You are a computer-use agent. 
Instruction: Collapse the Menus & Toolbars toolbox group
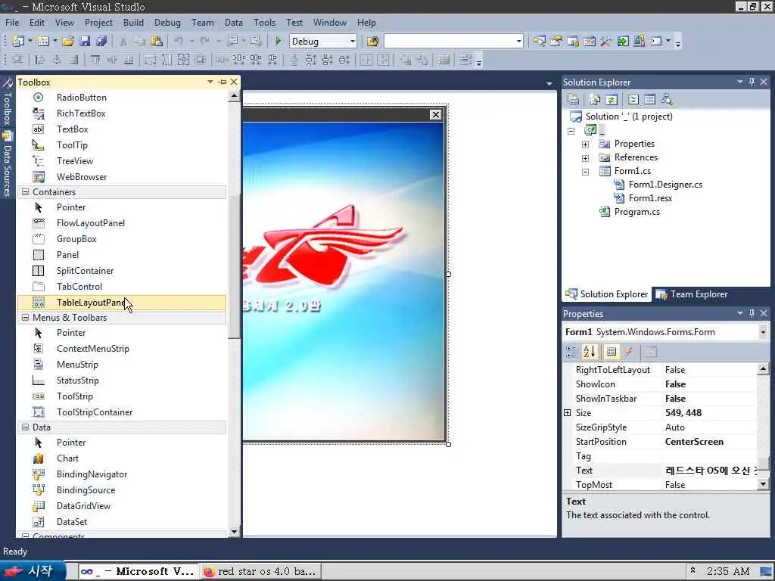click(x=25, y=317)
